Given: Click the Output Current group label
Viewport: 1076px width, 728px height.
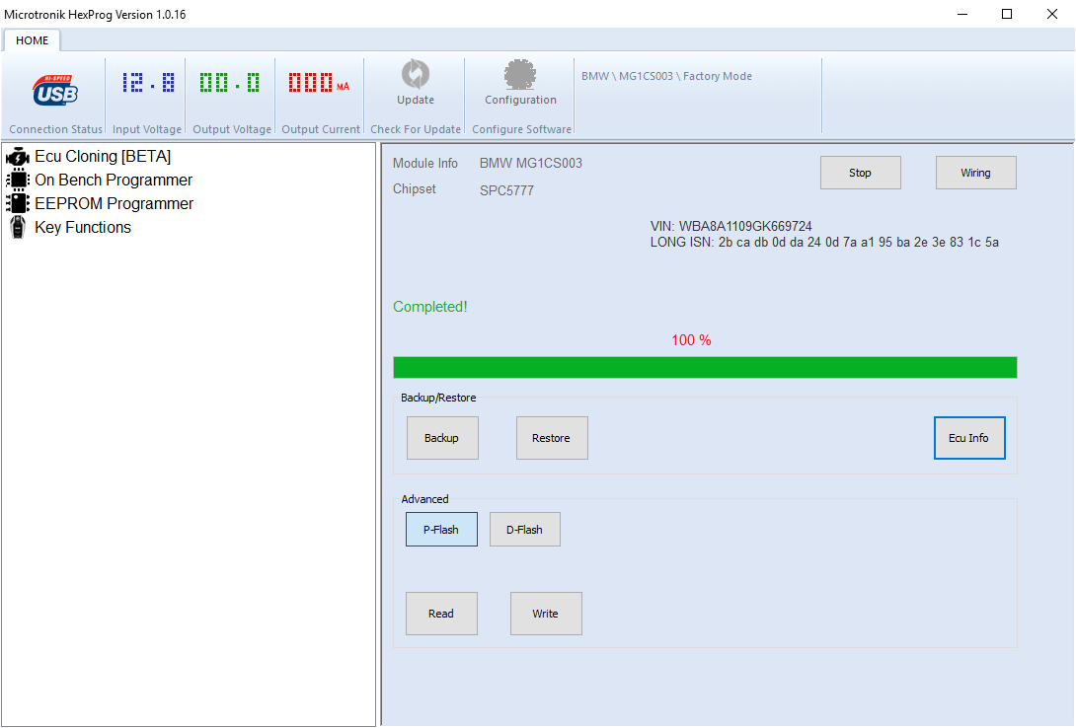Looking at the screenshot, I should 321,129.
